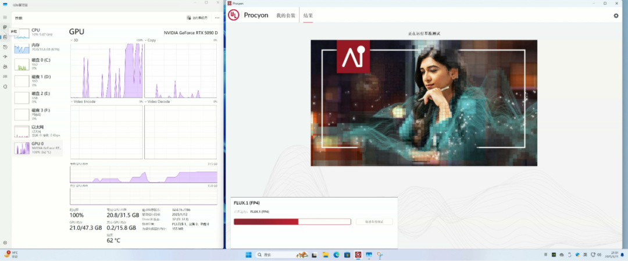Viewport: 628px width, 261px height.
Task: Open volume control in system tray
Action: (599, 255)
